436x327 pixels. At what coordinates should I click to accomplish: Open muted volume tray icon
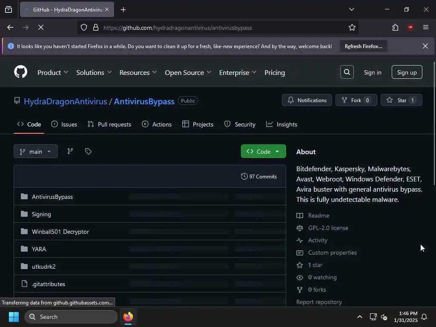[x=384, y=317]
